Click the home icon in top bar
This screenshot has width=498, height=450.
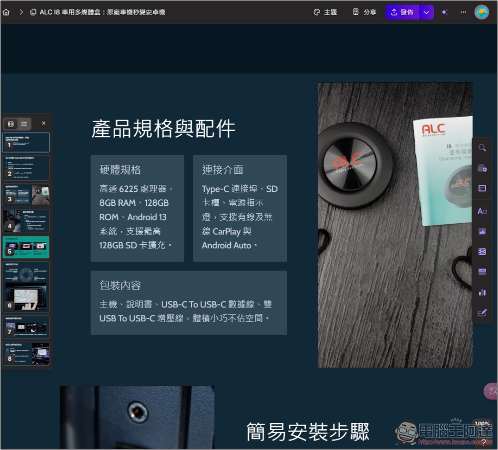tap(6, 12)
